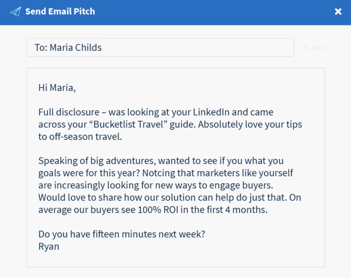Click the Send Email Pitch title text
Screen dimensions: 351x278
60,11
